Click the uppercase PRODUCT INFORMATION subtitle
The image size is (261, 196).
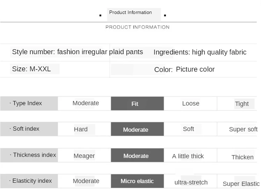click(x=137, y=27)
